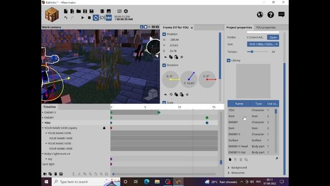Click the copy Rotation icon
The width and height of the screenshot is (330, 186).
(176, 95)
